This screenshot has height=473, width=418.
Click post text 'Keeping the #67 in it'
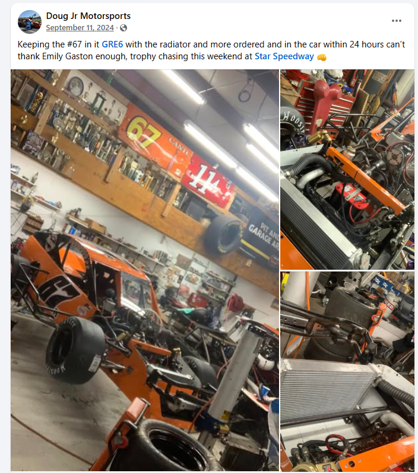[x=58, y=44]
